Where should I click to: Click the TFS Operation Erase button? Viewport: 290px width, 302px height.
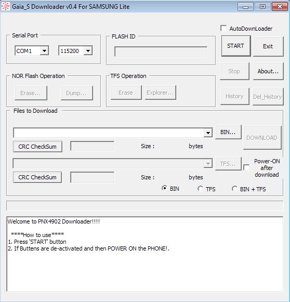[126, 93]
